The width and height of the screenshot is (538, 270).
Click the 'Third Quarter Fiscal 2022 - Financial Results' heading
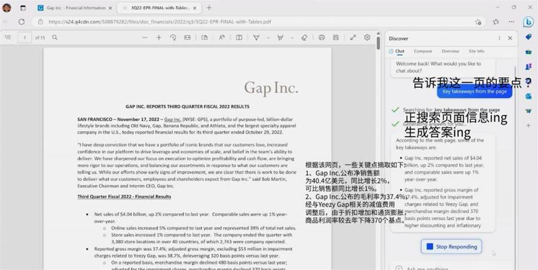[x=124, y=196]
